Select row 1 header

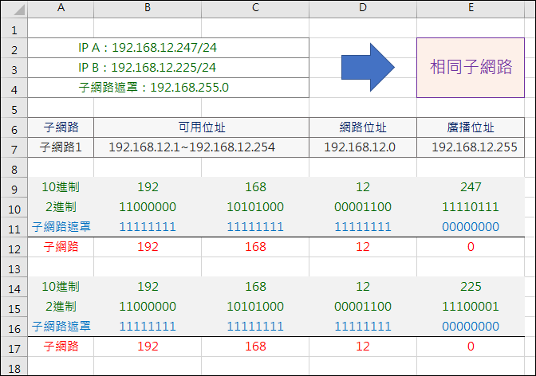pos(14,28)
